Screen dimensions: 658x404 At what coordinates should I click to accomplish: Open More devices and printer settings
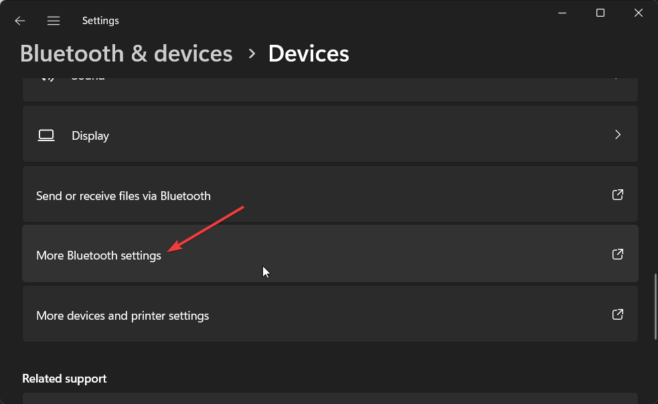click(330, 314)
